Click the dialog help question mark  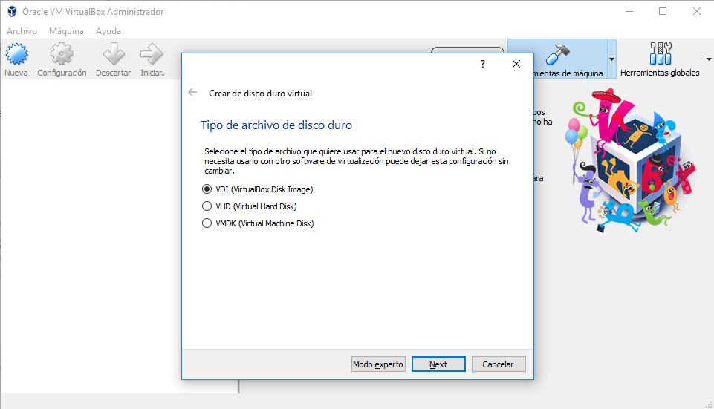(x=482, y=65)
